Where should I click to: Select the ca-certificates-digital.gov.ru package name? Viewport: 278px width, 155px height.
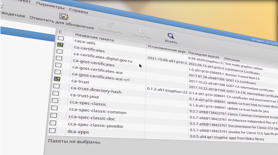(x=103, y=58)
